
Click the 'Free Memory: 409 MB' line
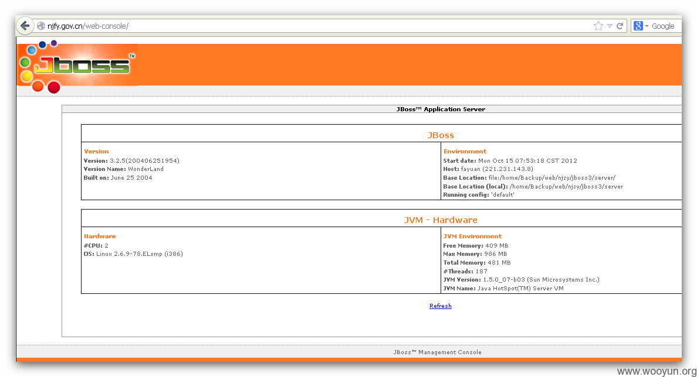(476, 245)
